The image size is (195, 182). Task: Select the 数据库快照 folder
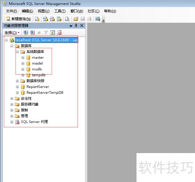click(35, 81)
